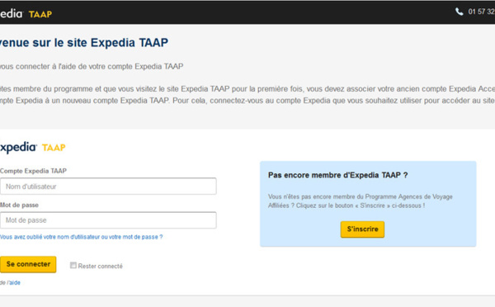Click the welcome title 'site Expedia TAAP'

coord(117,43)
